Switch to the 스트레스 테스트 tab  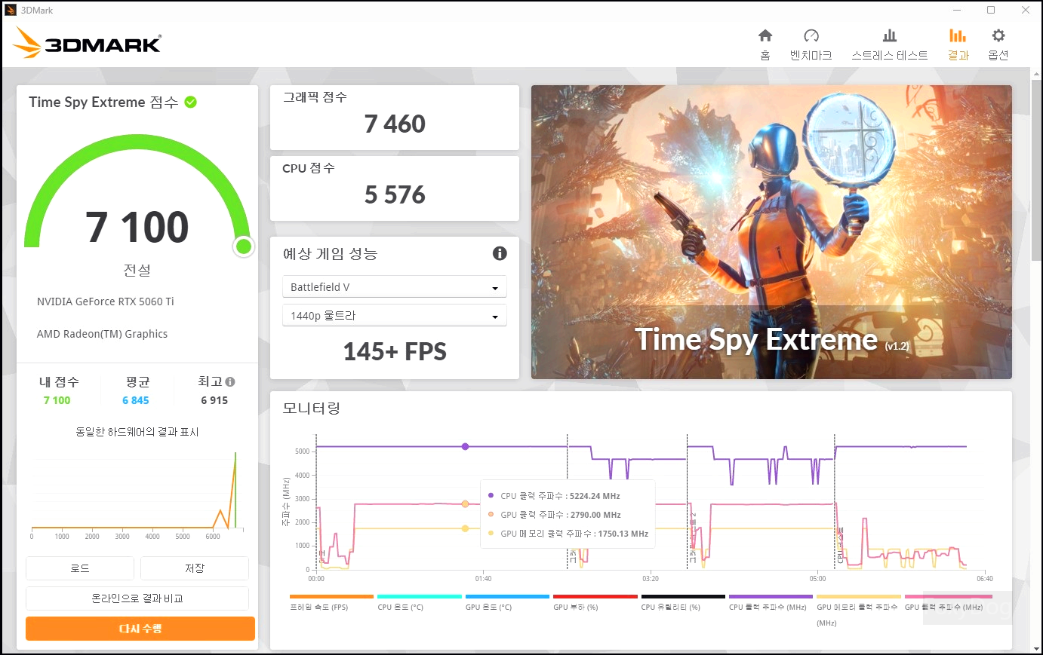(x=890, y=44)
